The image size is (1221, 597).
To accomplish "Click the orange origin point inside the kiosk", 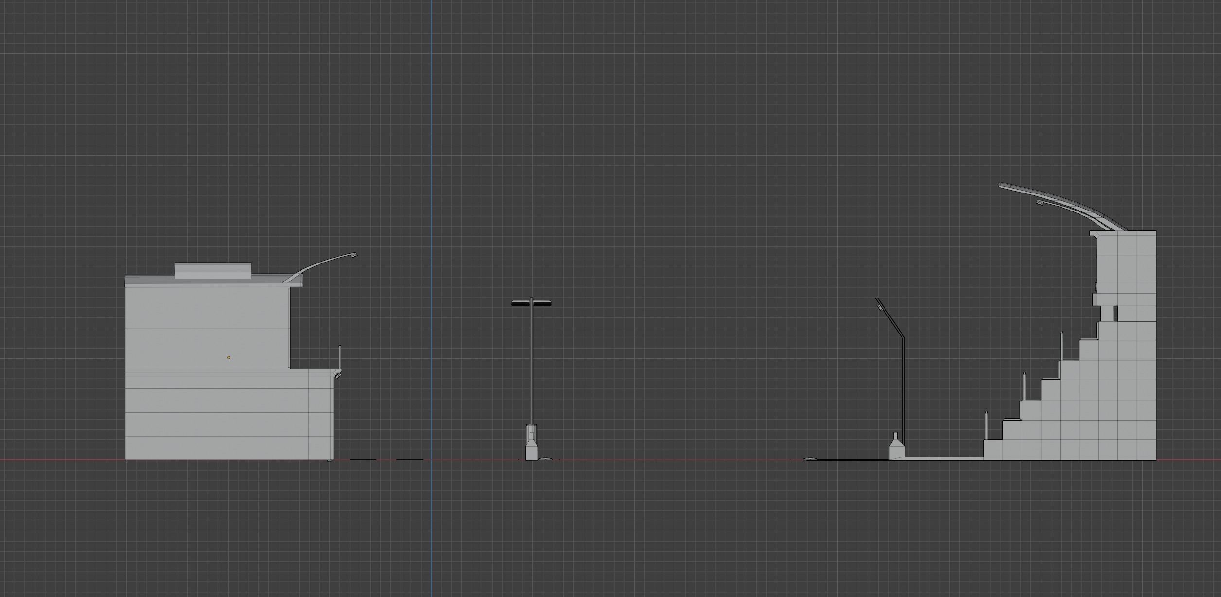I will point(229,357).
